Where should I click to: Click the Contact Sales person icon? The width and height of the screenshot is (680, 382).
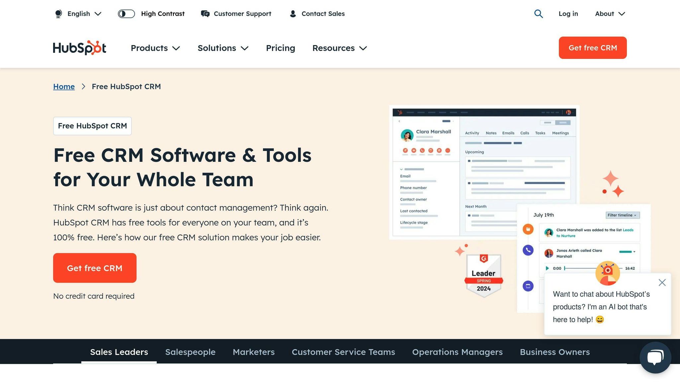[293, 14]
